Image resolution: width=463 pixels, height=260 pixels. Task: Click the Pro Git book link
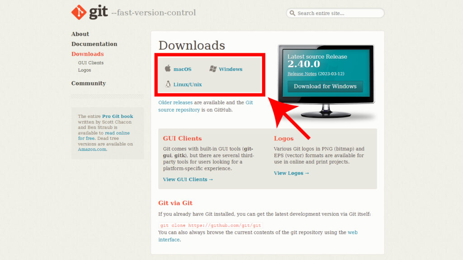[x=118, y=116]
